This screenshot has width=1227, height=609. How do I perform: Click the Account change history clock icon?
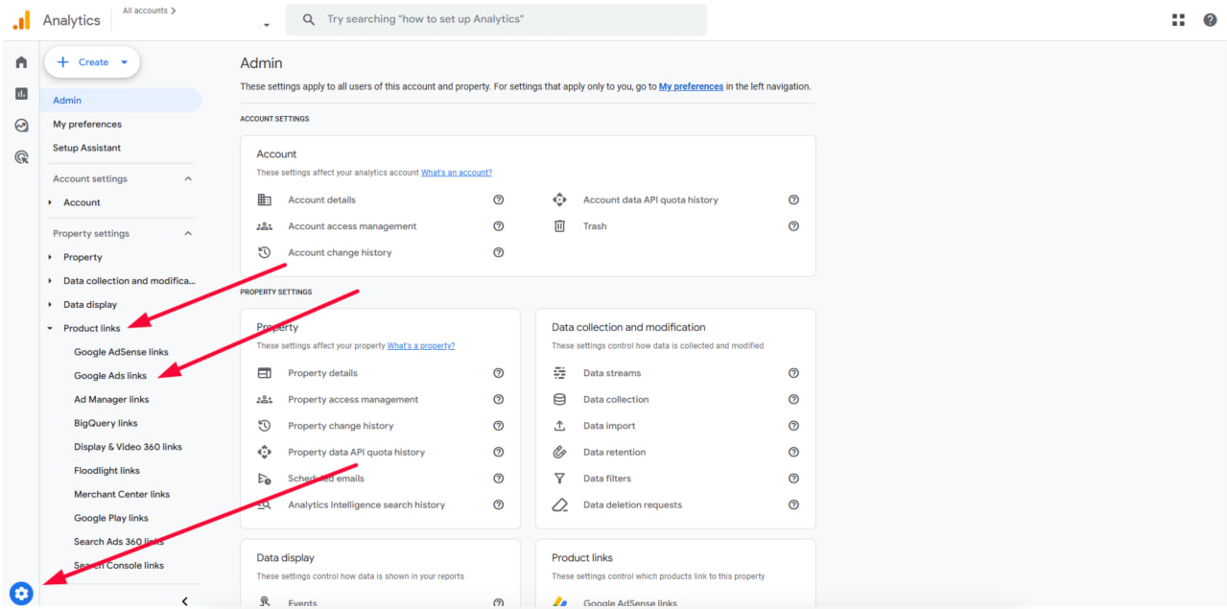click(265, 252)
